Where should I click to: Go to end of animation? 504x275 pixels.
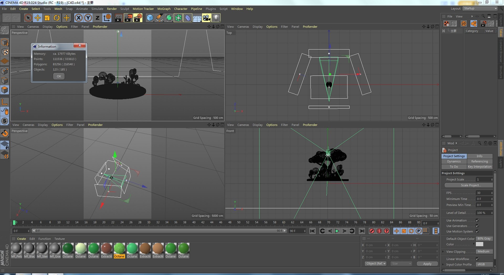(362, 231)
